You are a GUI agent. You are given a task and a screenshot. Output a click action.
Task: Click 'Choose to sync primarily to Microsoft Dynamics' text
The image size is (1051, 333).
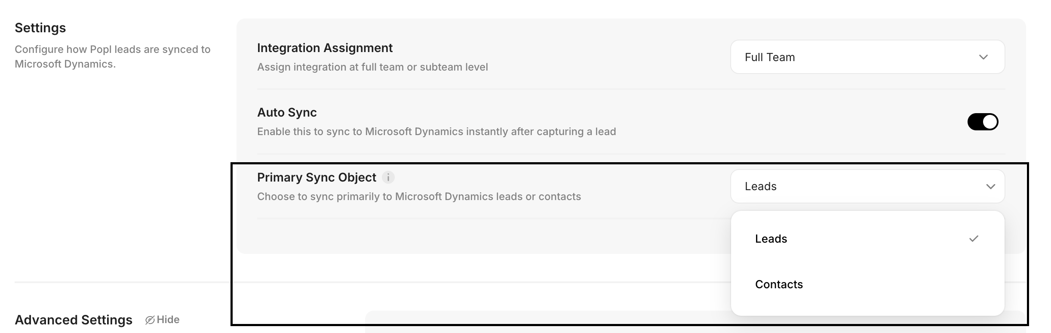point(419,197)
